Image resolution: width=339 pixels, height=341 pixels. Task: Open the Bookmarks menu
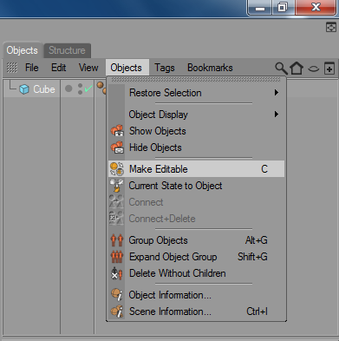tap(210, 68)
